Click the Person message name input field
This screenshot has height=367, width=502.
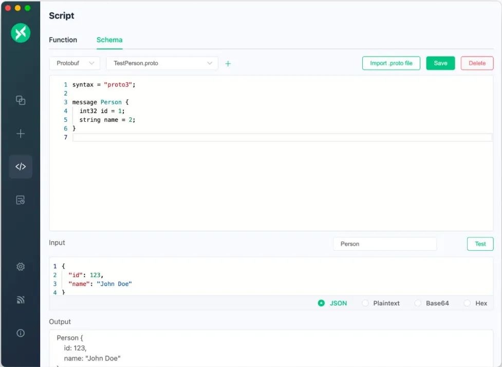[x=384, y=244]
